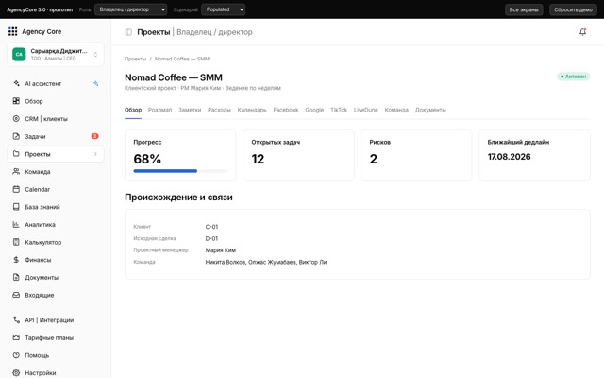
Task: Open Помощь help icon
Action: [16, 355]
